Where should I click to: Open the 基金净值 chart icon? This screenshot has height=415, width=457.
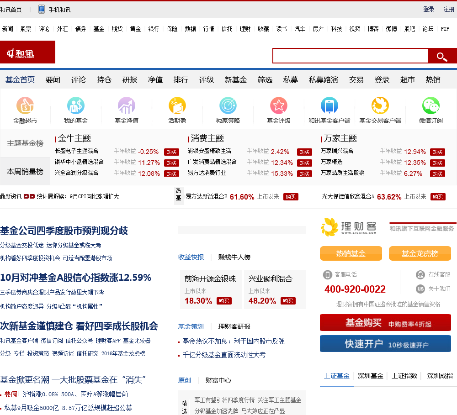coord(127,105)
